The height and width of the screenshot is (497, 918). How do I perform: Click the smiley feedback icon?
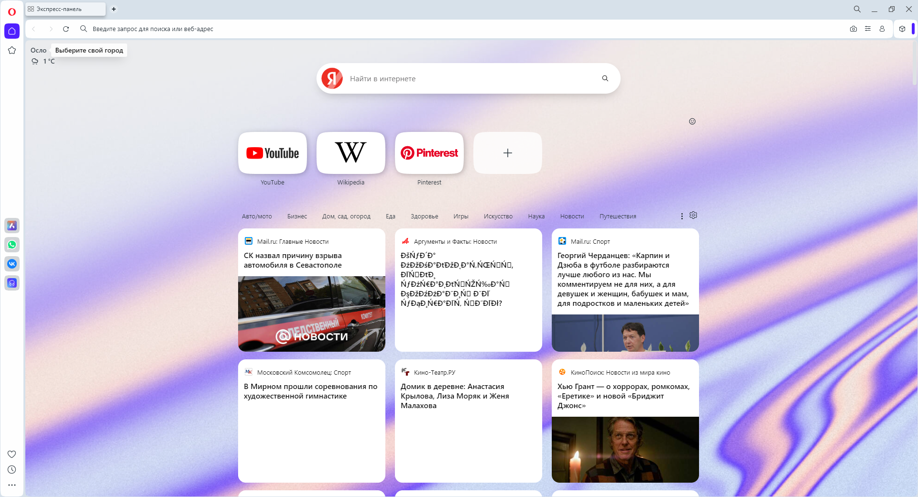[x=692, y=121]
